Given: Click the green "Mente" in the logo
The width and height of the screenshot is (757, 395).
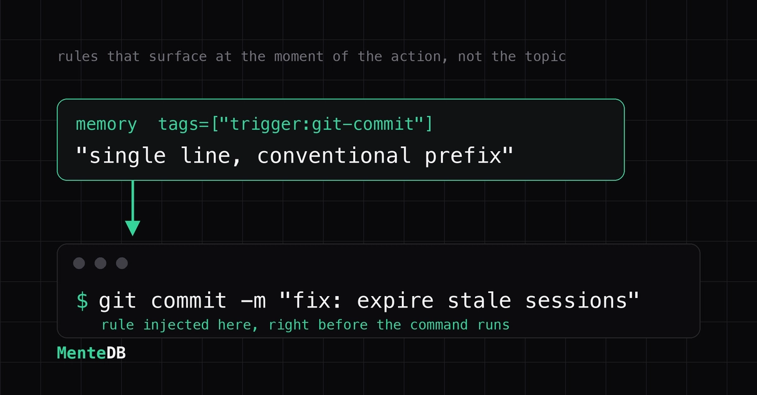Looking at the screenshot, I should 81,353.
